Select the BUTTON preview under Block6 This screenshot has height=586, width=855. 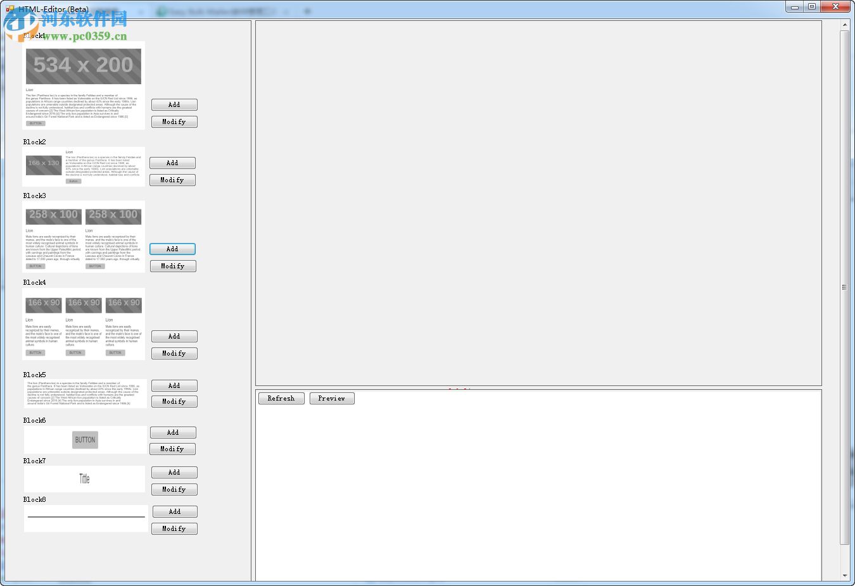coord(85,439)
